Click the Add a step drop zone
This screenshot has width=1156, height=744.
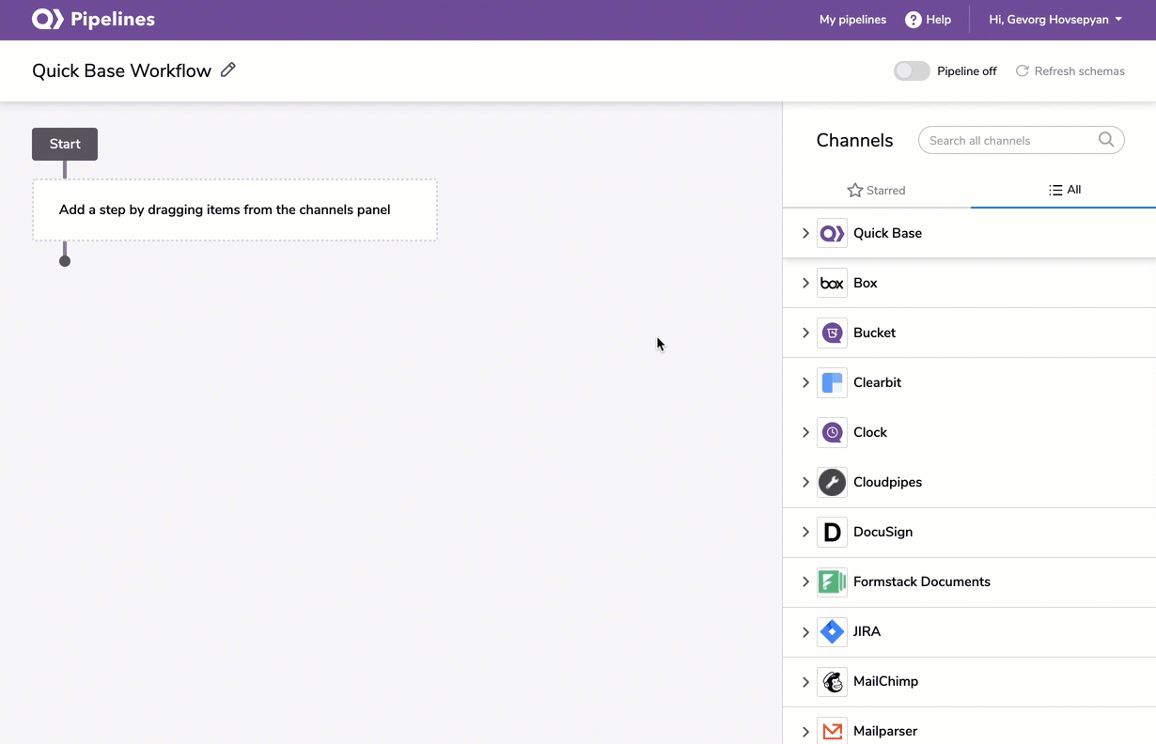pyautogui.click(x=235, y=209)
